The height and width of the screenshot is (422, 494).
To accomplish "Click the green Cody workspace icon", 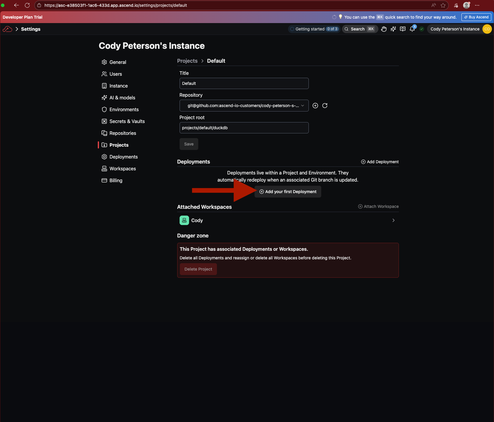I will pyautogui.click(x=184, y=220).
